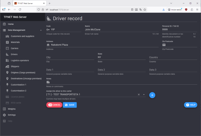Bookmark page with the star icon
201x136 pixels.
(x=145, y=10)
